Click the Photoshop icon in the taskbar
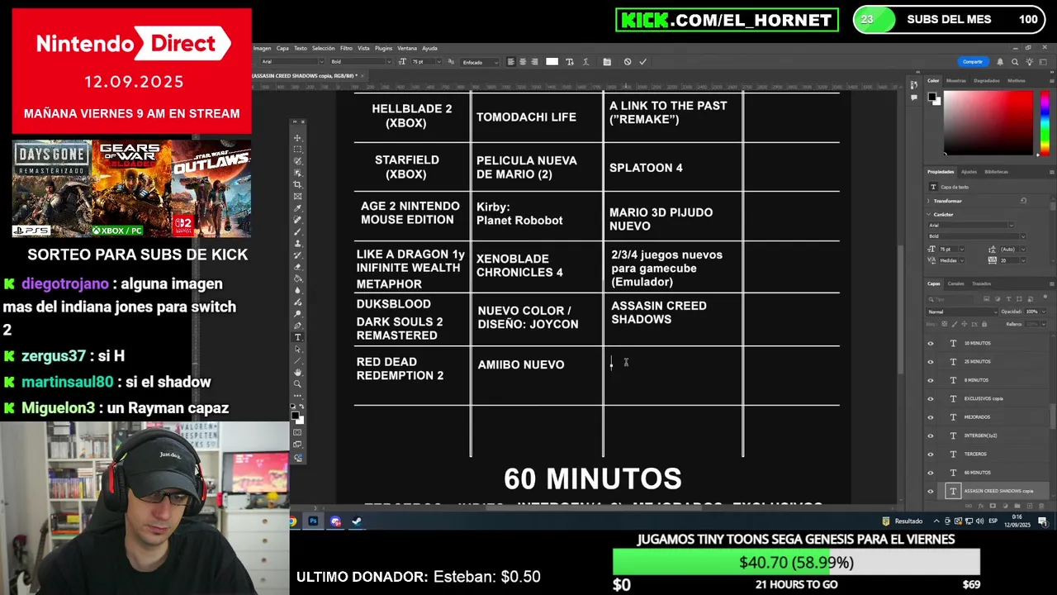The width and height of the screenshot is (1057, 595). point(313,521)
